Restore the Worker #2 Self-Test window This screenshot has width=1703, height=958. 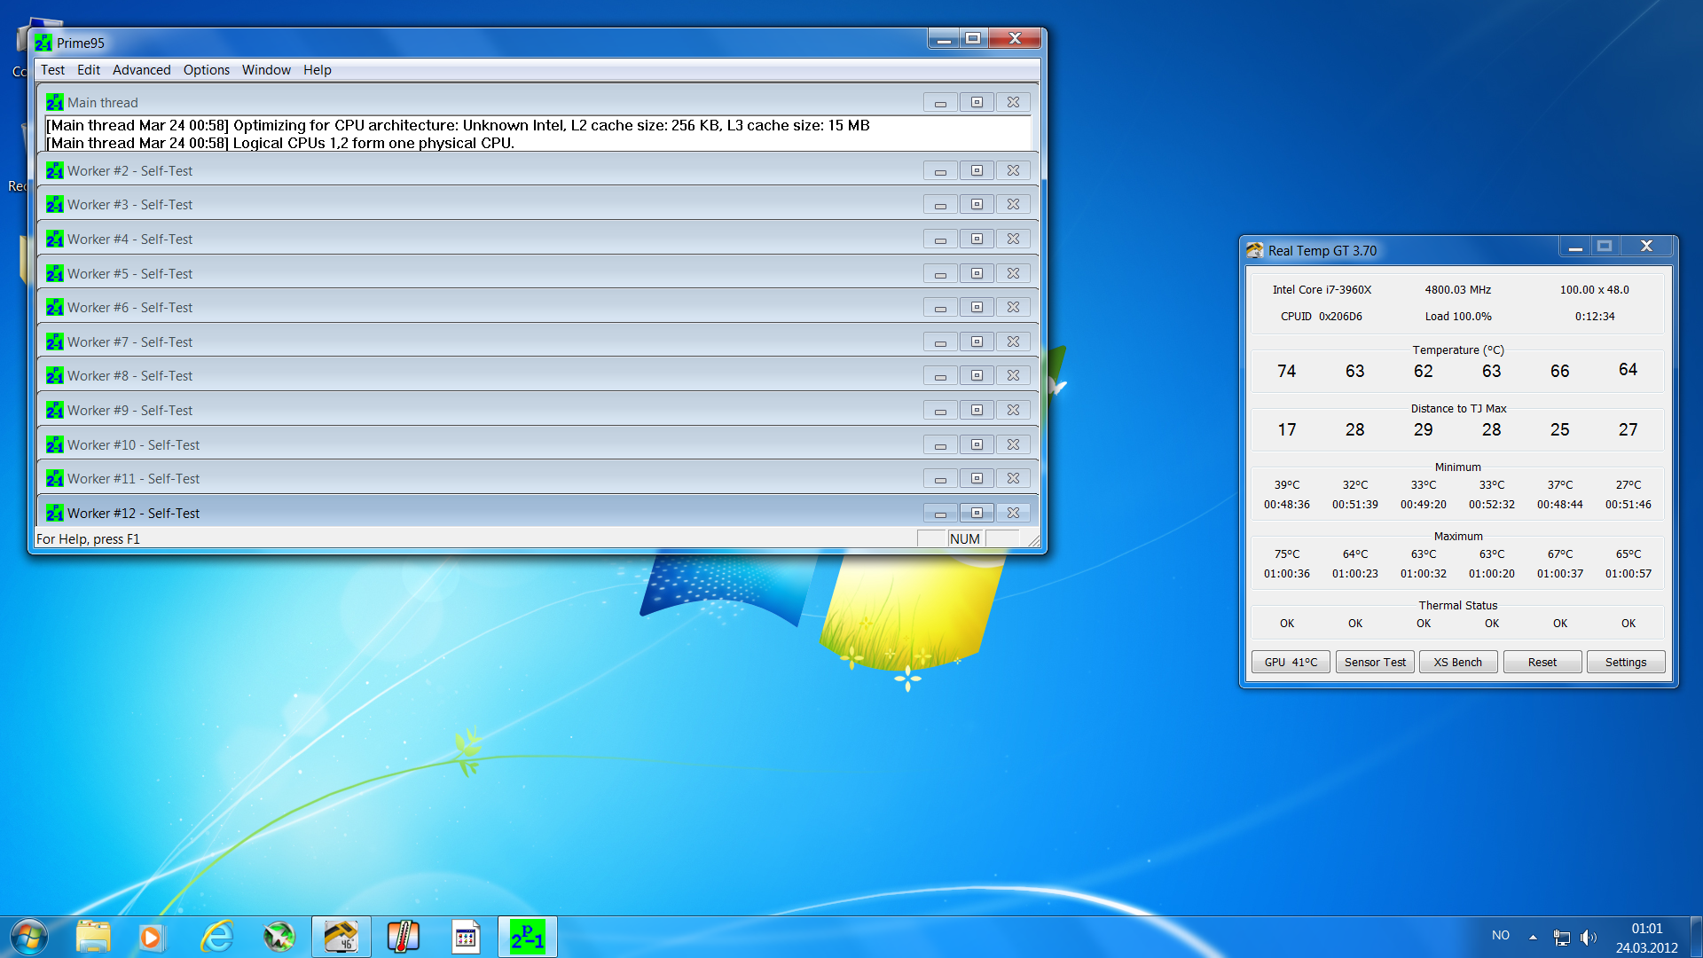point(977,170)
